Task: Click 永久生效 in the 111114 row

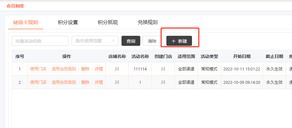Action: (x=274, y=69)
